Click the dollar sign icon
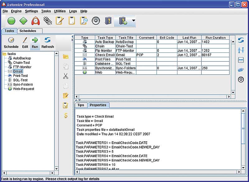The height and width of the screenshot is (182, 249). (x=66, y=116)
